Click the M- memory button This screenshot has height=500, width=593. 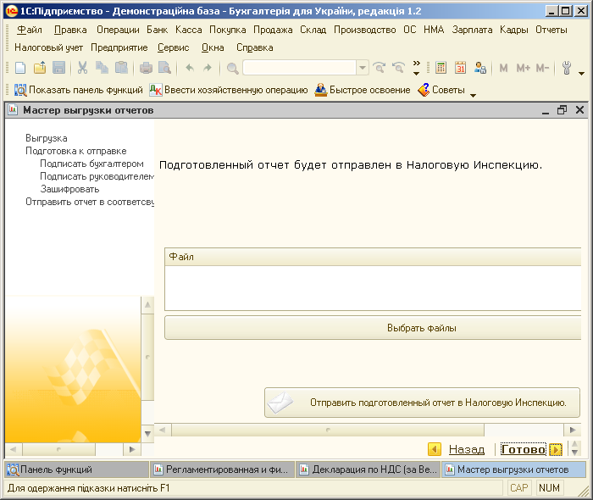(x=542, y=68)
